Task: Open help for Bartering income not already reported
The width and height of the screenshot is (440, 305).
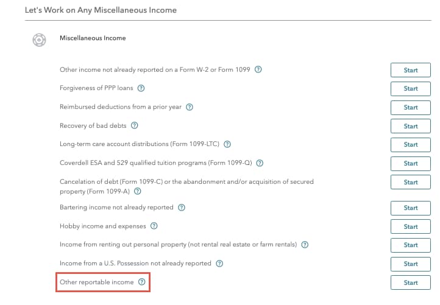Action: click(x=182, y=208)
